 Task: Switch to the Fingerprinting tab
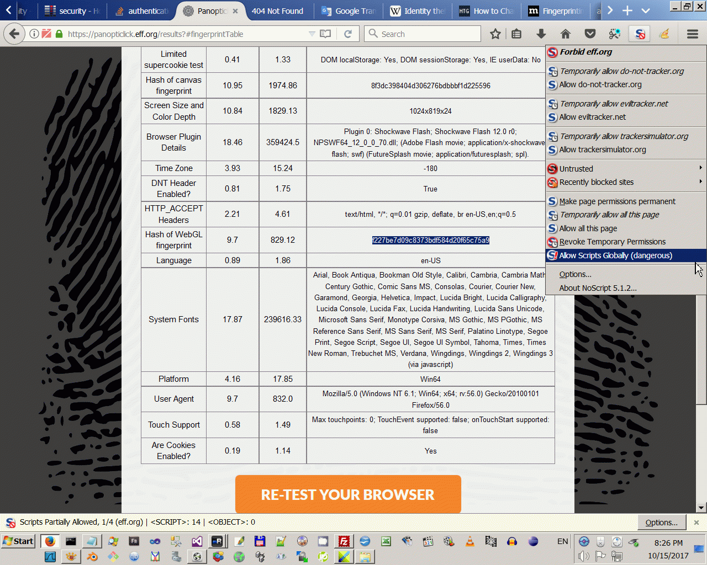556,11
